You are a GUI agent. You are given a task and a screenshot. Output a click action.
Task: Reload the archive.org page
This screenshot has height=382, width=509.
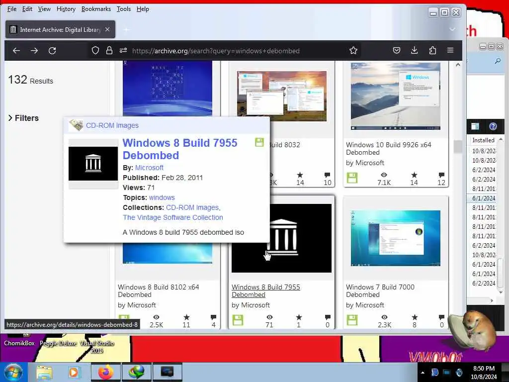[52, 51]
